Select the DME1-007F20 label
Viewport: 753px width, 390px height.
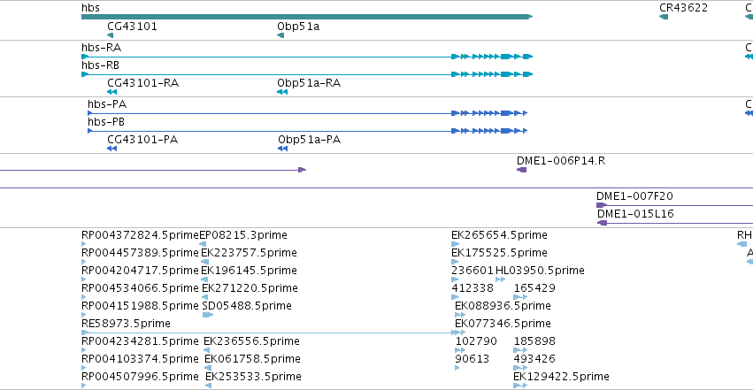click(634, 196)
